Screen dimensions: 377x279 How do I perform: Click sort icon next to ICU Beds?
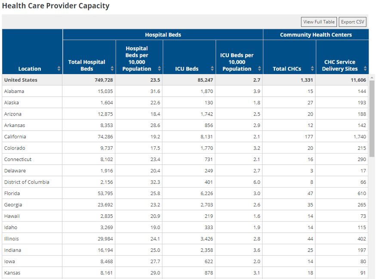point(212,69)
